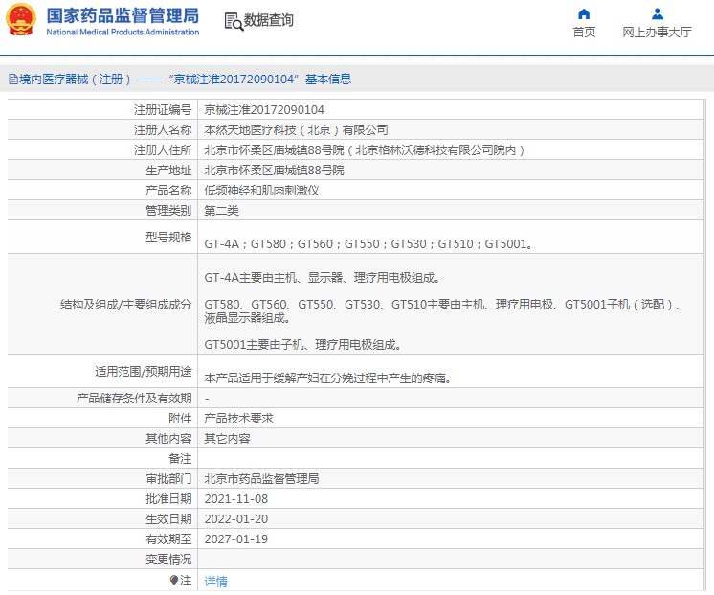
Task: Click the 有效期至 label
Action: tap(168, 538)
